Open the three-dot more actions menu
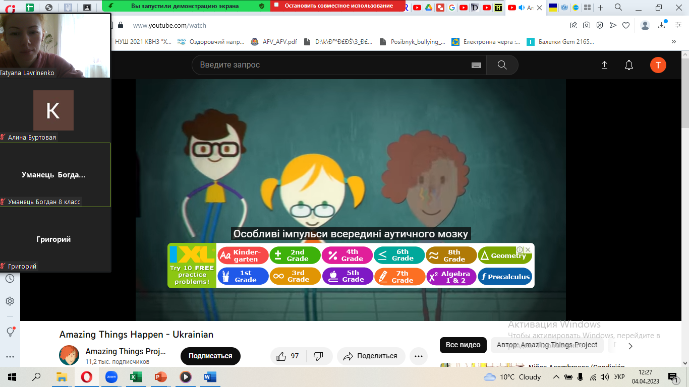Image resolution: width=689 pixels, height=387 pixels. click(418, 356)
